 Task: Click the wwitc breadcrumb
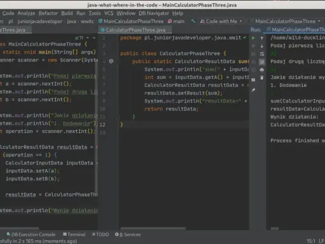point(87,21)
